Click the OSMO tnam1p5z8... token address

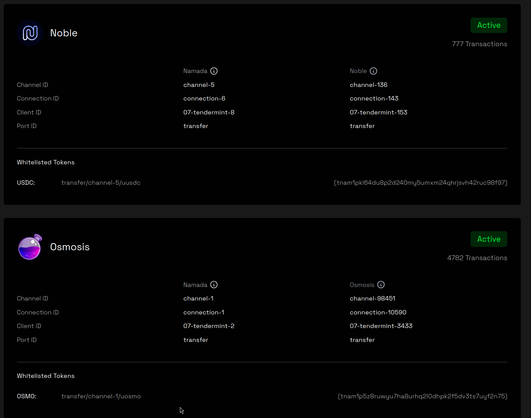tap(423, 396)
